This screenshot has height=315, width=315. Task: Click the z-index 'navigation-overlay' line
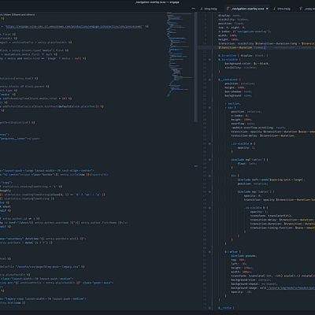[244, 31]
